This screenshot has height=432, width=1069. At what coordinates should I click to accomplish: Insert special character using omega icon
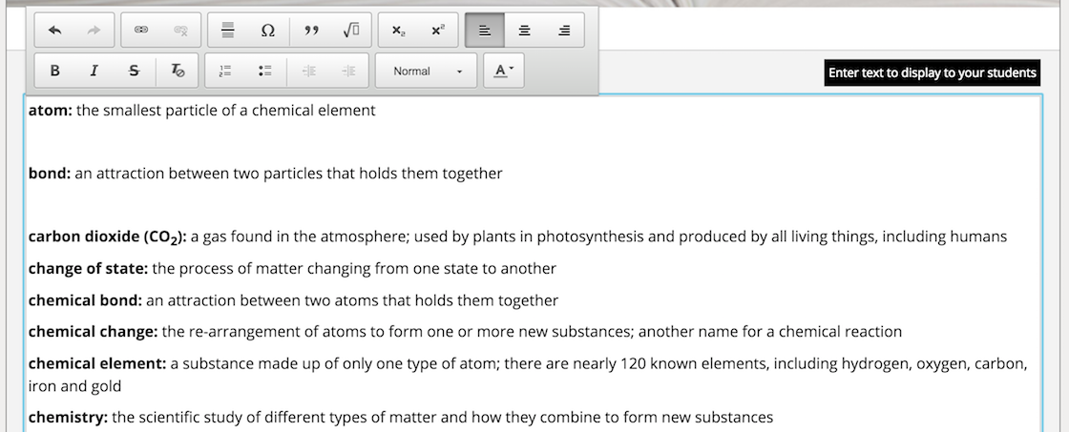(268, 30)
